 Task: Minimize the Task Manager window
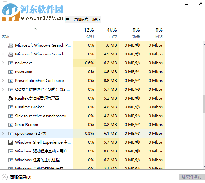pos(172,3)
